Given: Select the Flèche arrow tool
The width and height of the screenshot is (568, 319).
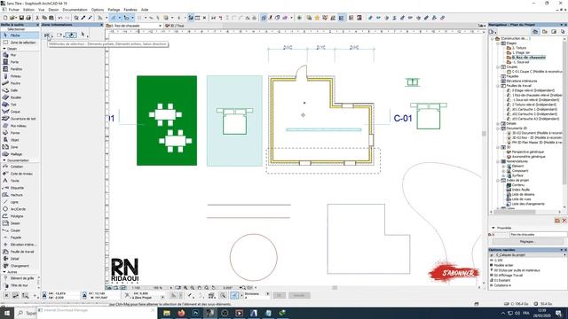Looking at the screenshot, I should tap(20, 35).
